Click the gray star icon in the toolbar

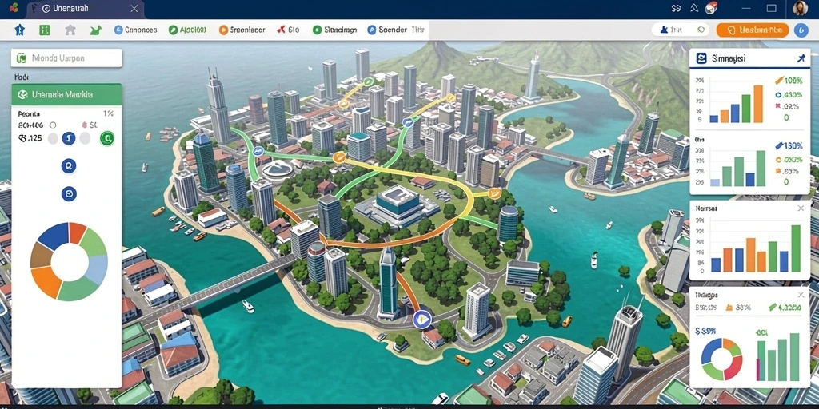tap(70, 30)
